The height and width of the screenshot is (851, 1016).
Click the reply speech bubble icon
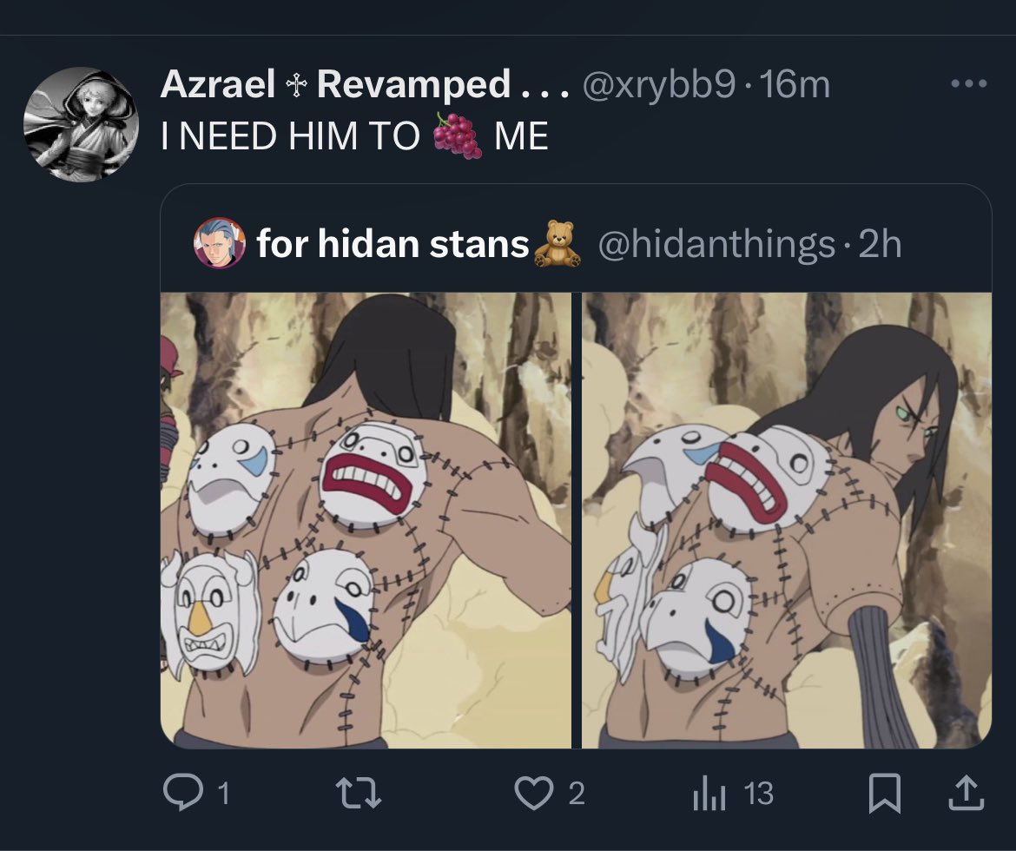pos(183,792)
